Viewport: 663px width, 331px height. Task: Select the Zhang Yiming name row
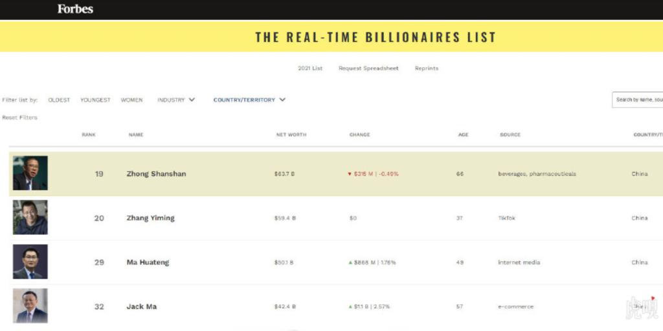(x=336, y=218)
